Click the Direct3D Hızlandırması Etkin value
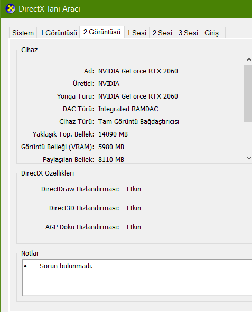 (134, 208)
